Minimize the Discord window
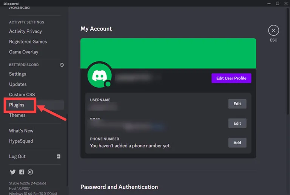Viewport: 290px width, 195px height. [269, 3]
